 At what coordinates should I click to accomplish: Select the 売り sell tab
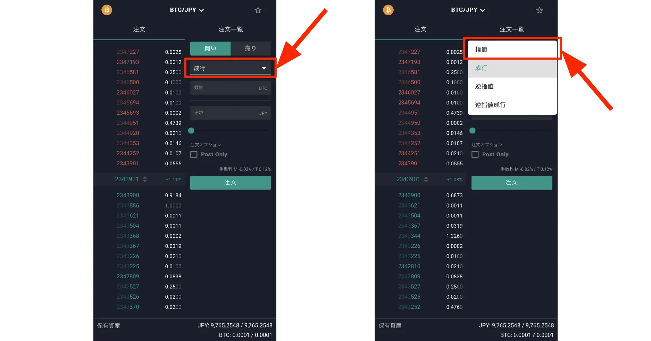click(251, 49)
